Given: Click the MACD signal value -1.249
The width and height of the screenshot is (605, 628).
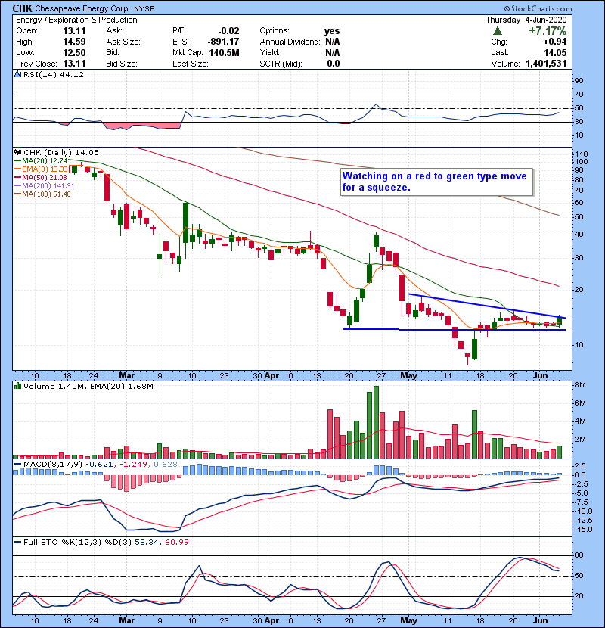Looking at the screenshot, I should click(x=133, y=465).
